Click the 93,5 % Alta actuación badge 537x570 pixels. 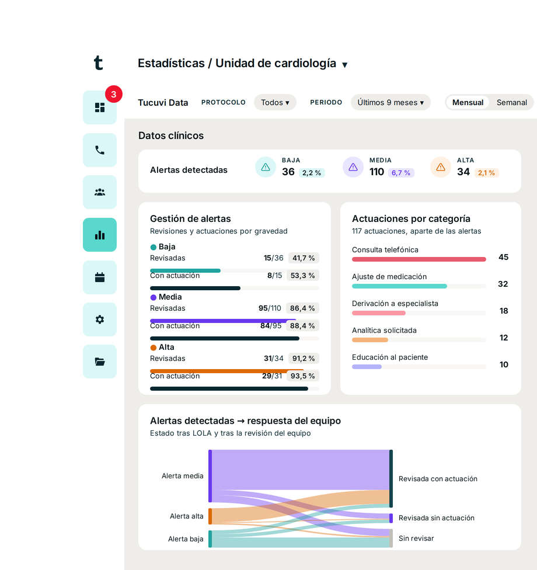point(303,376)
